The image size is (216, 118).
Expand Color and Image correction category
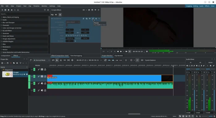point(1,28)
